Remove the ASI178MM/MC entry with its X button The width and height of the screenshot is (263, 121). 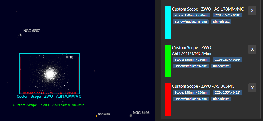(x=252, y=11)
